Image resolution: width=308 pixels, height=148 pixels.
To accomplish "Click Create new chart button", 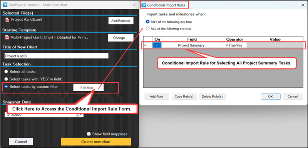I will click(96, 142).
